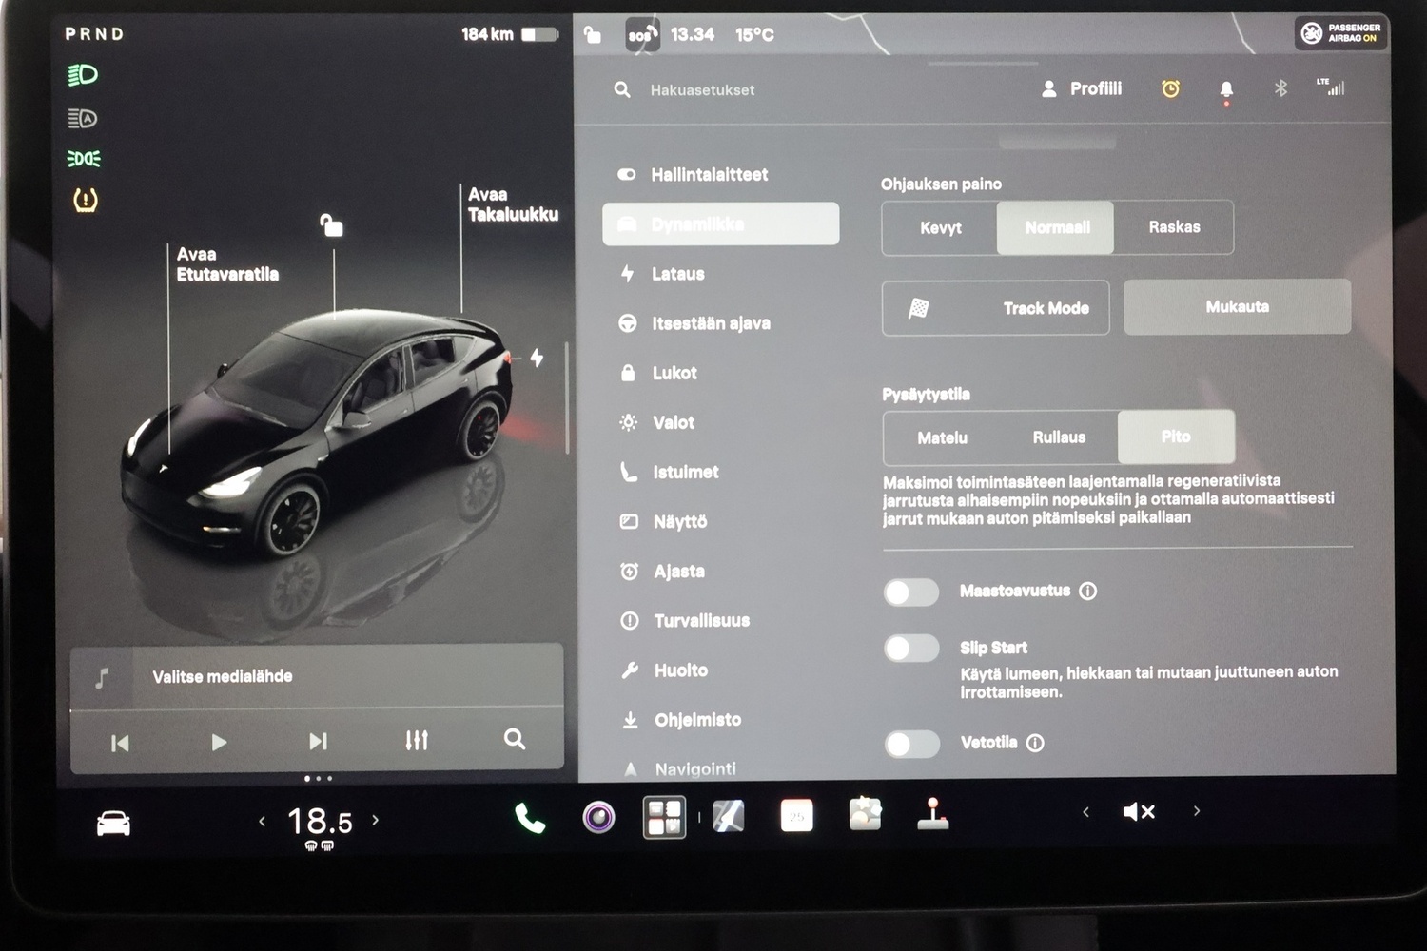Click the Mukauta button
This screenshot has width=1427, height=951.
[x=1237, y=306]
